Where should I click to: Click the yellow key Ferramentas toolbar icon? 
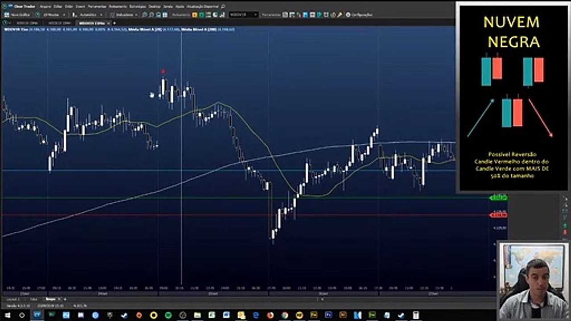tap(339, 15)
